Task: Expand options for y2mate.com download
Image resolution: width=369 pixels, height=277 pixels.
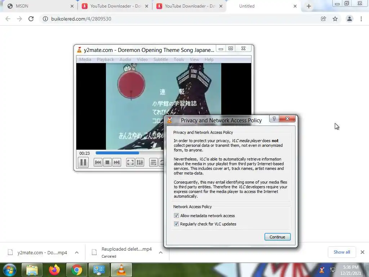Action: [77, 252]
